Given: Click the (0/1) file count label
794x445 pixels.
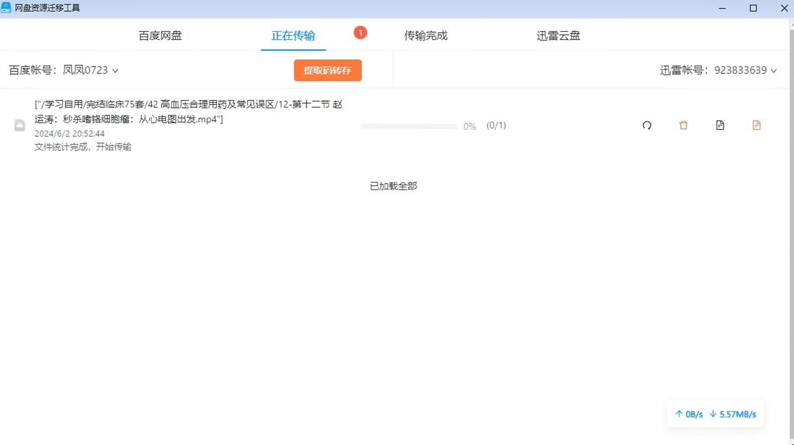Looking at the screenshot, I should tap(495, 125).
